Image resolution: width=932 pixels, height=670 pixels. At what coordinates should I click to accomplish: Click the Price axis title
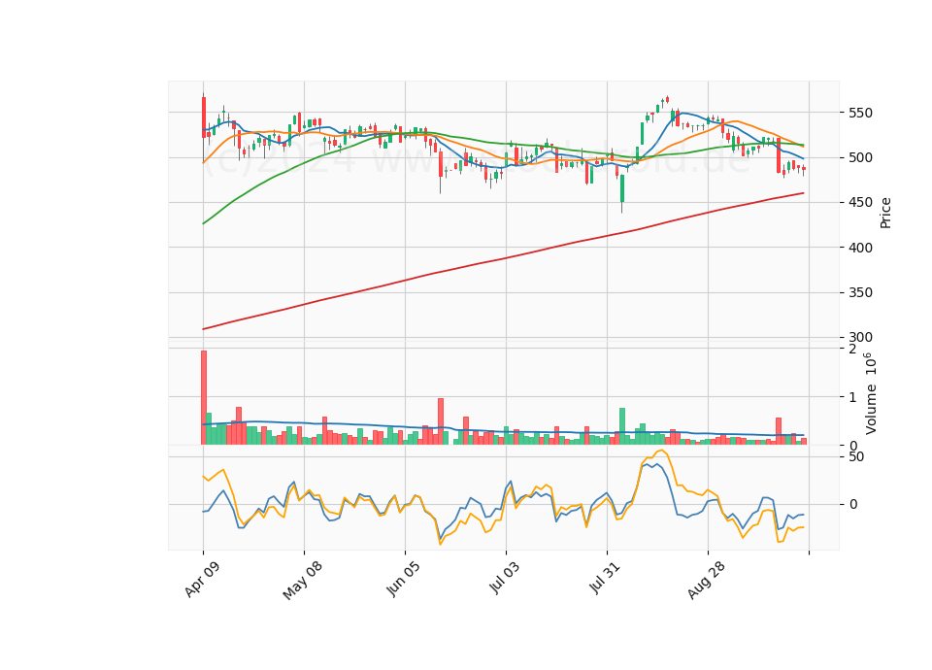click(x=885, y=213)
